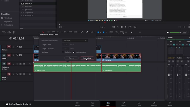Jump to first frame transport button
190x107 pixels.
[113, 27]
